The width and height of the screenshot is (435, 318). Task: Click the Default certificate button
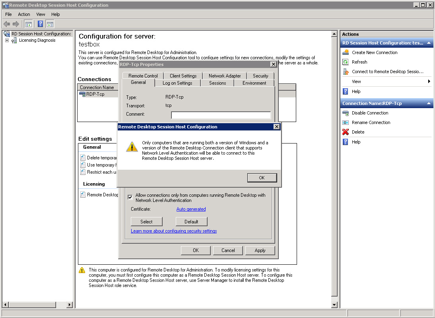[x=191, y=221]
